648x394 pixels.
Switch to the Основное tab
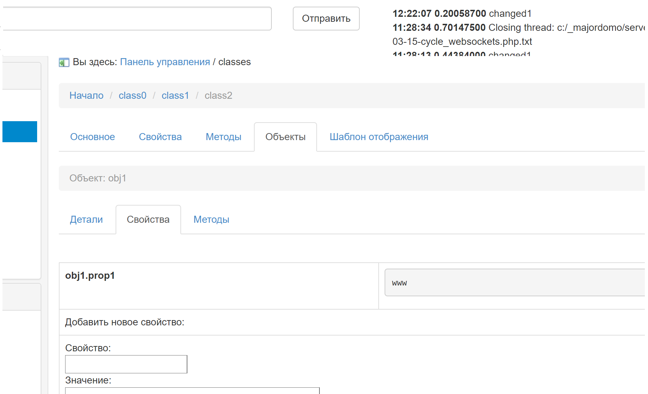pyautogui.click(x=92, y=137)
